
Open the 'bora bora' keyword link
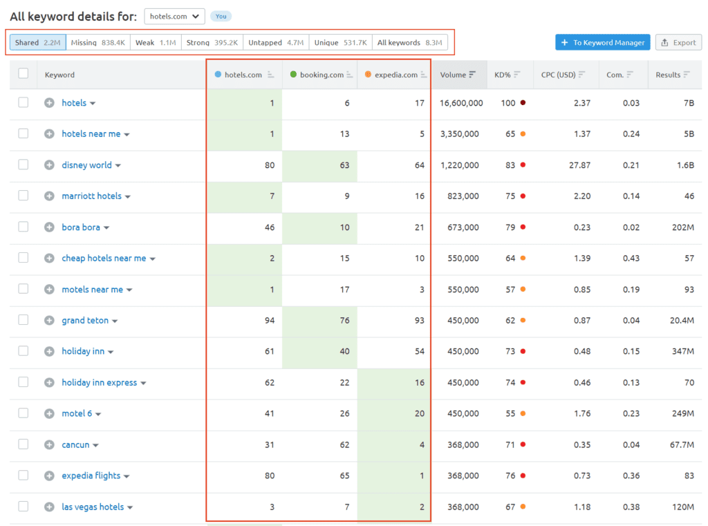tap(81, 227)
